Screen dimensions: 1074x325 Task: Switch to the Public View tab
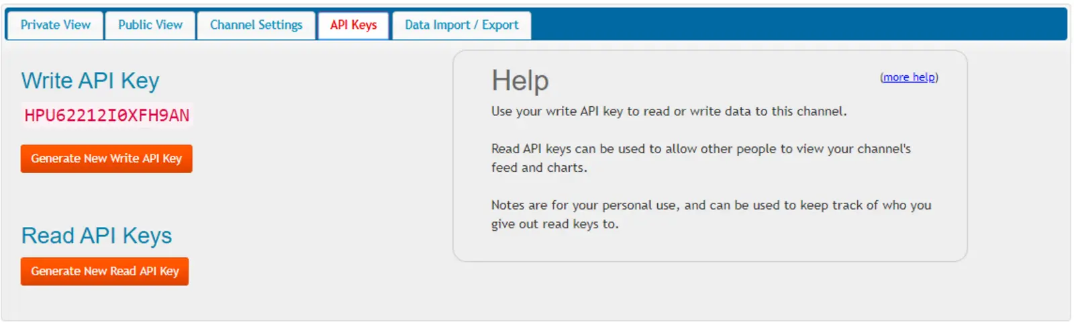pos(150,25)
